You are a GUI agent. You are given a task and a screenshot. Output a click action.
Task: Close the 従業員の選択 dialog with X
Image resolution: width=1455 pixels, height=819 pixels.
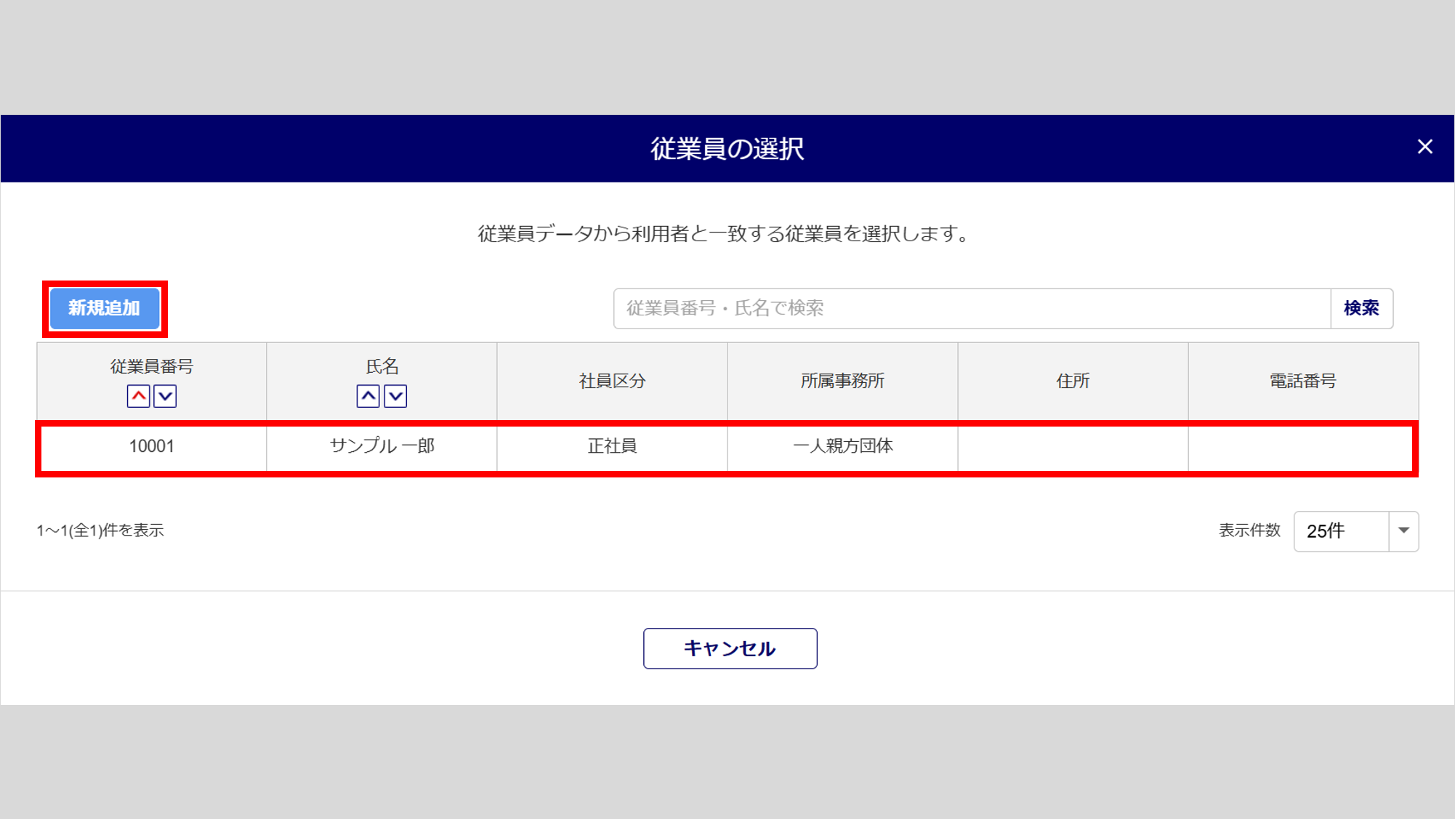click(x=1424, y=147)
